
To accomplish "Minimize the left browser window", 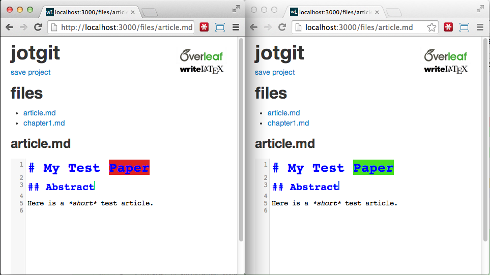I will 20,10.
